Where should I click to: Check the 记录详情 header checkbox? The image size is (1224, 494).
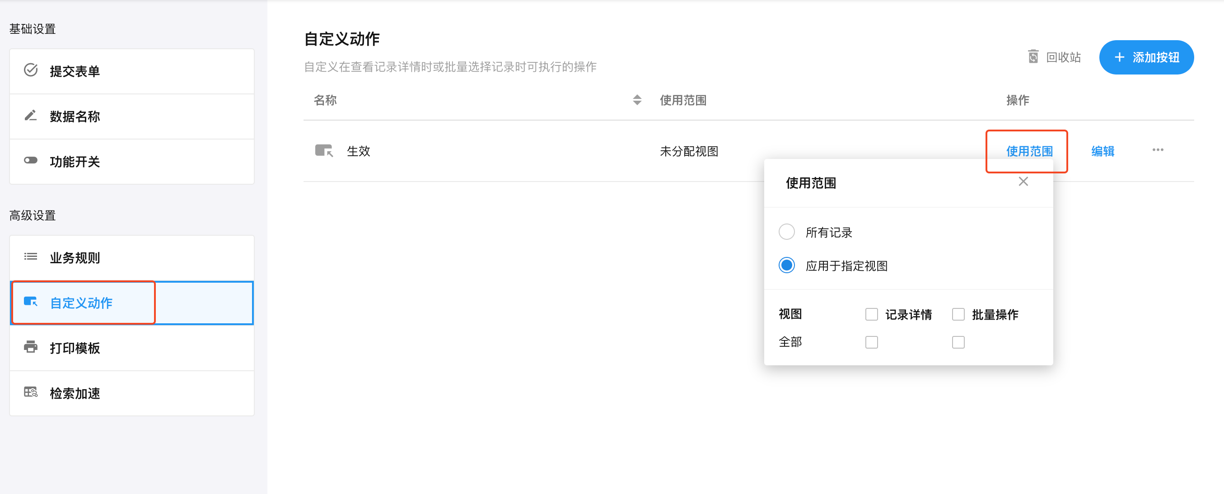tap(871, 314)
